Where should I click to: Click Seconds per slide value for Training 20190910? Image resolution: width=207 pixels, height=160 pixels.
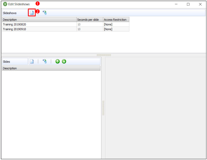[x=90, y=29]
